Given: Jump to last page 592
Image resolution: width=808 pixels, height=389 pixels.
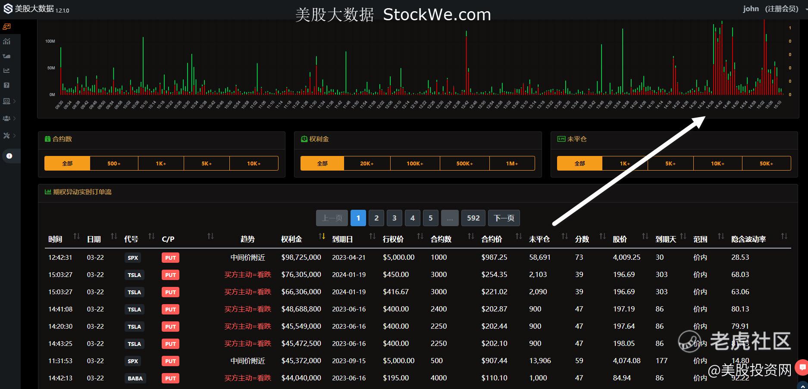Looking at the screenshot, I should pos(473,218).
